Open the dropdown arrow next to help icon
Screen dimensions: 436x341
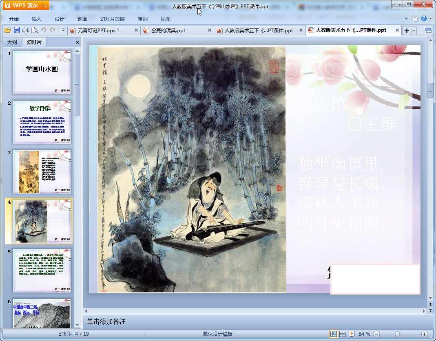click(430, 19)
